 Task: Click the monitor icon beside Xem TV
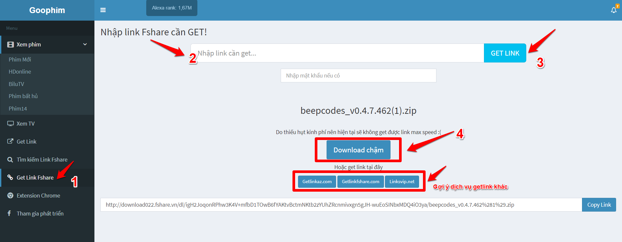[x=10, y=124]
